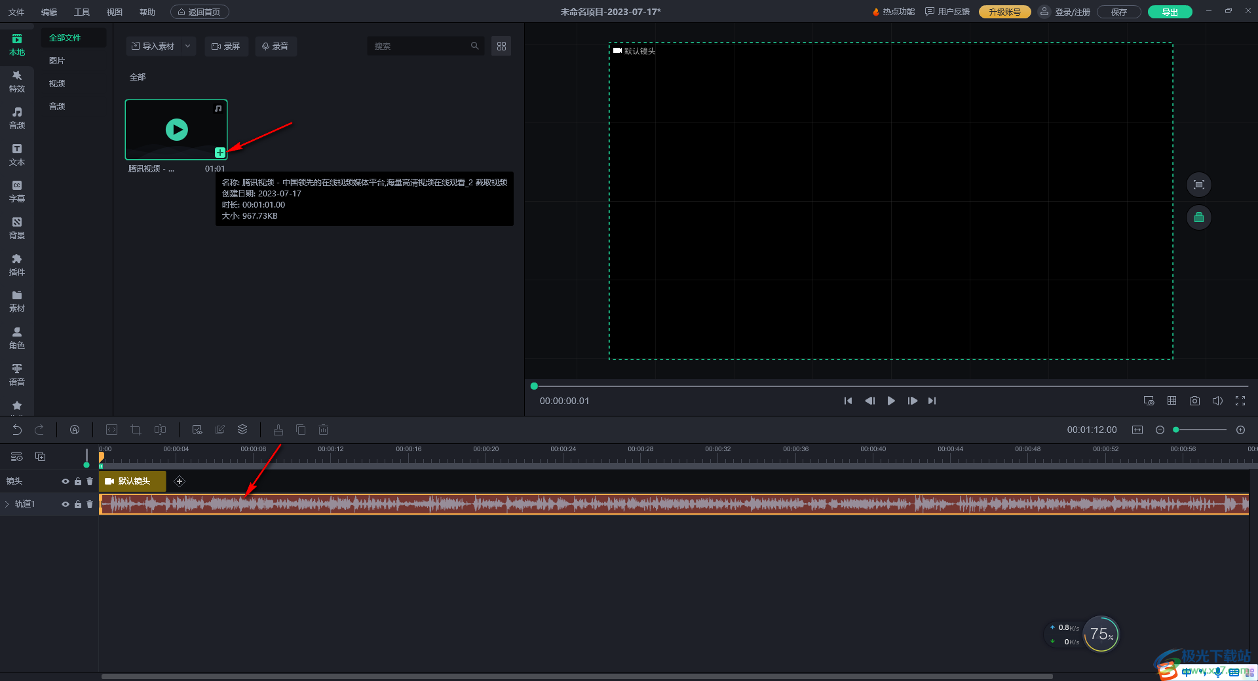Screen dimensions: 1258x681
Task: Fit timeline to window width
Action: pos(1137,430)
